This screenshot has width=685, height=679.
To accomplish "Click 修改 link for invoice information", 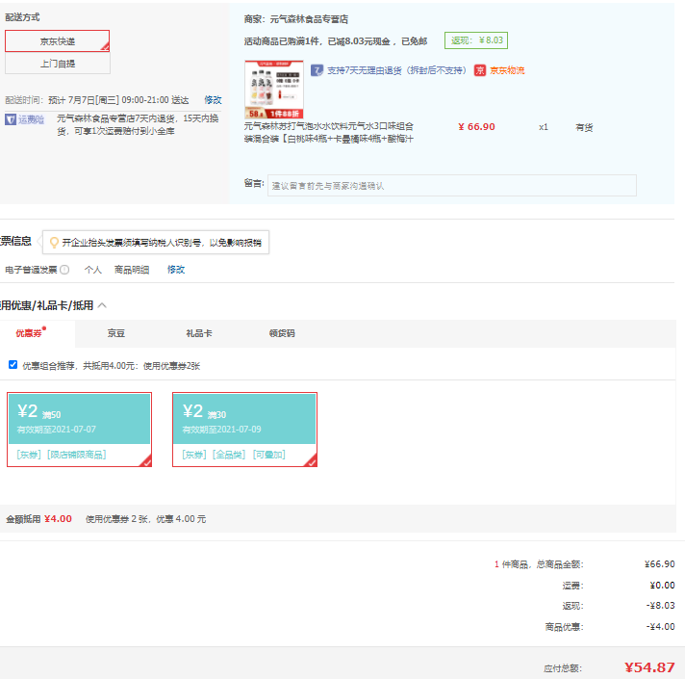I will [176, 270].
